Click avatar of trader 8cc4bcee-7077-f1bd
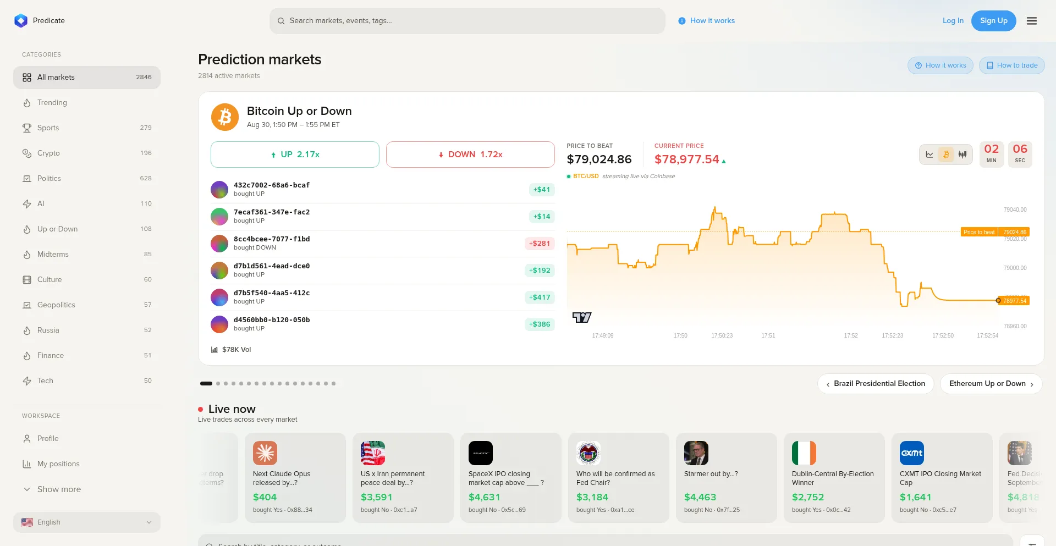The image size is (1056, 546). coord(219,244)
